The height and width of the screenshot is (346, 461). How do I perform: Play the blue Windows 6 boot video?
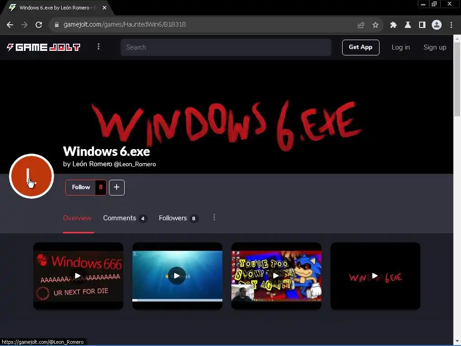tap(177, 276)
